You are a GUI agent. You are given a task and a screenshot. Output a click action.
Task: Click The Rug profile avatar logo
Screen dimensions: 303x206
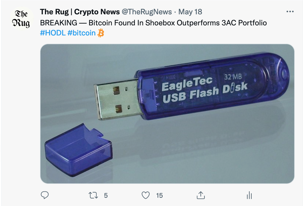[x=22, y=19]
